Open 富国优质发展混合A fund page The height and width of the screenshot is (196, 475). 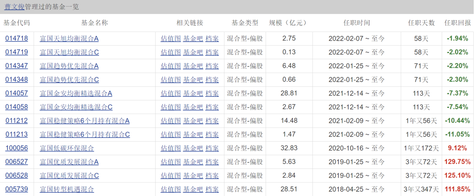69,162
